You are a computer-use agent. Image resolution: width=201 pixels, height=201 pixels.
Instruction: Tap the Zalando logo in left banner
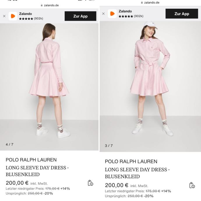pyautogui.click(x=13, y=16)
